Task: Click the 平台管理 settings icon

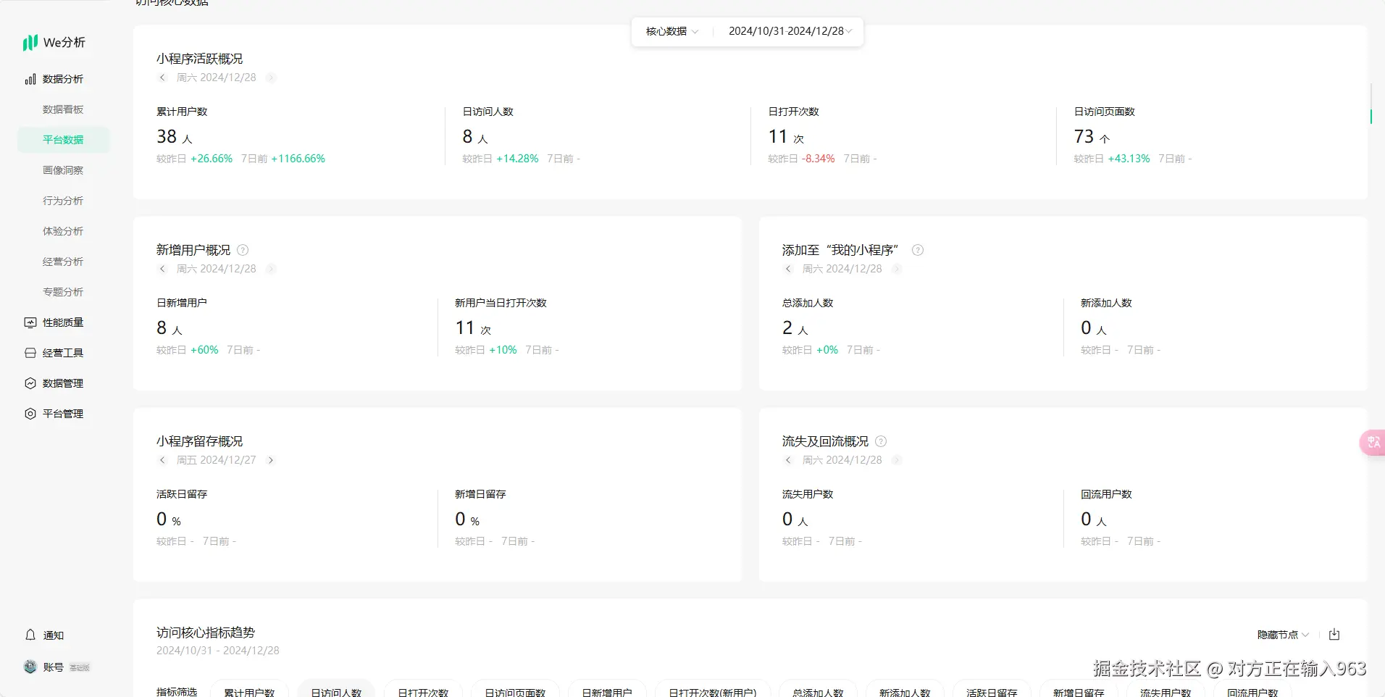Action: coord(30,414)
